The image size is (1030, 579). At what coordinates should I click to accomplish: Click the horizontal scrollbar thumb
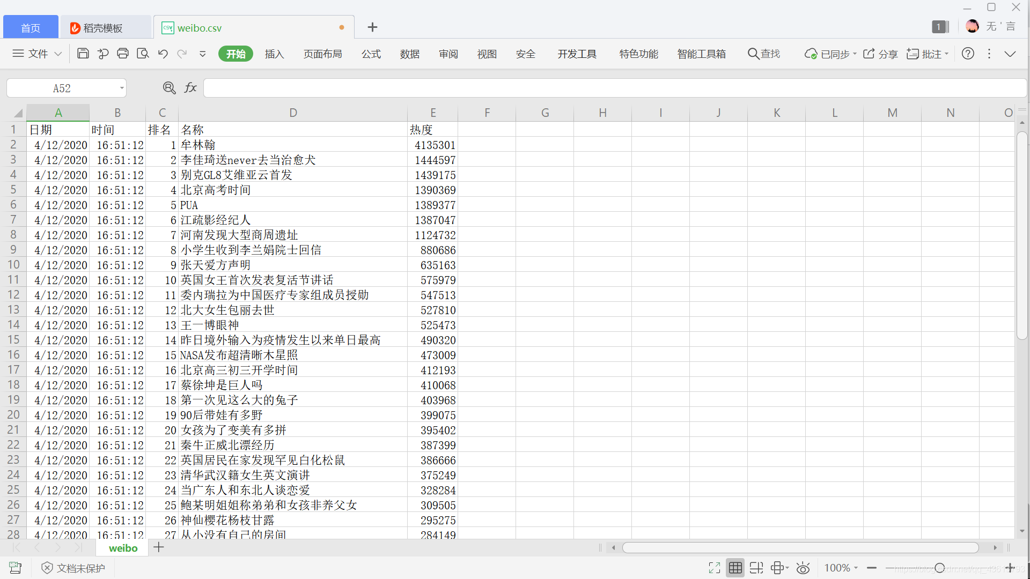(x=800, y=547)
